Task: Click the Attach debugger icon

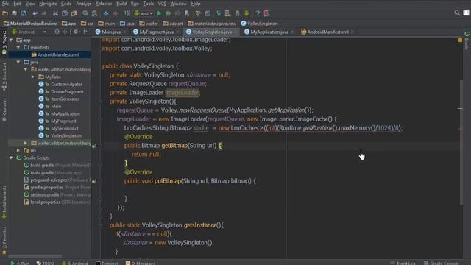Action: coord(187,13)
